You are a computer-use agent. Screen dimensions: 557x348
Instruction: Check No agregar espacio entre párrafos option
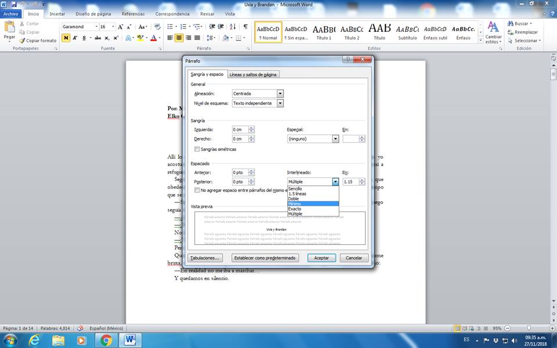[x=197, y=190]
